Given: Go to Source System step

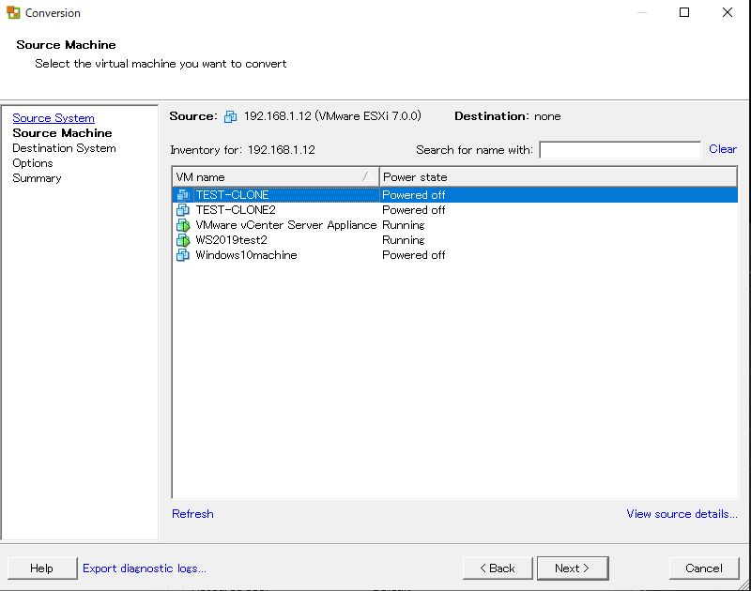Looking at the screenshot, I should tap(54, 117).
